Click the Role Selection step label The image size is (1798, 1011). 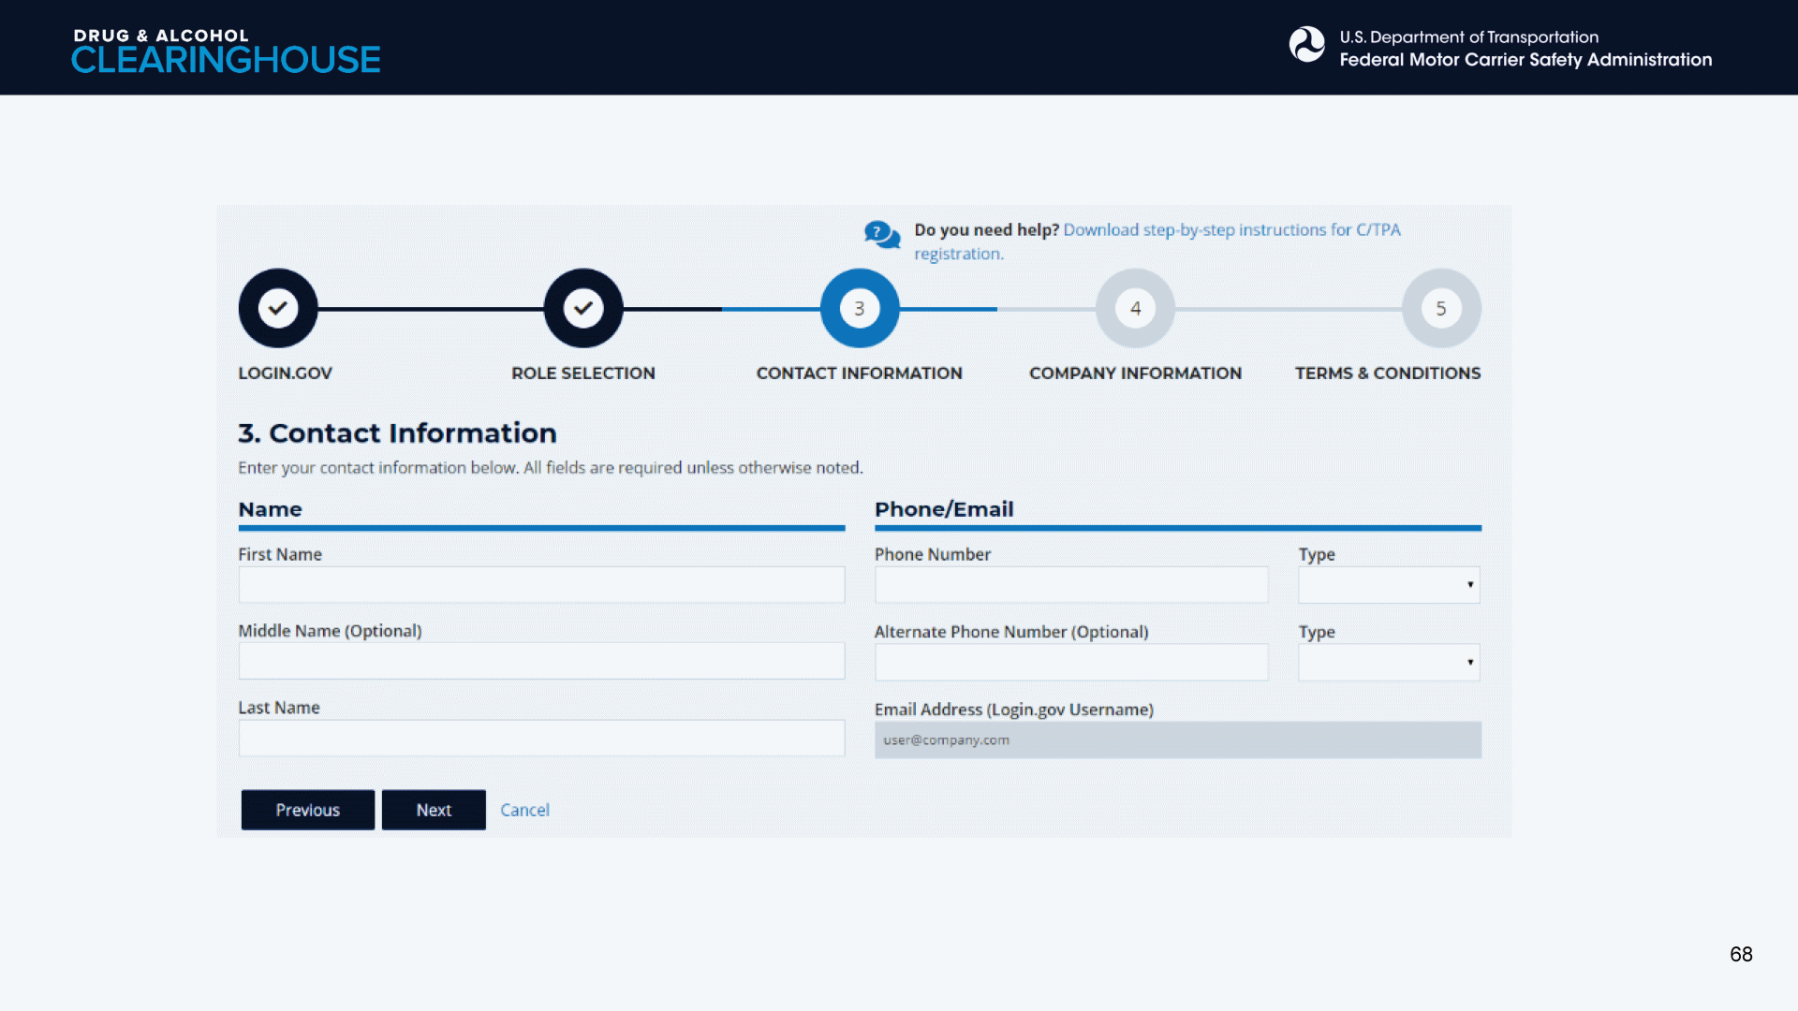click(583, 374)
